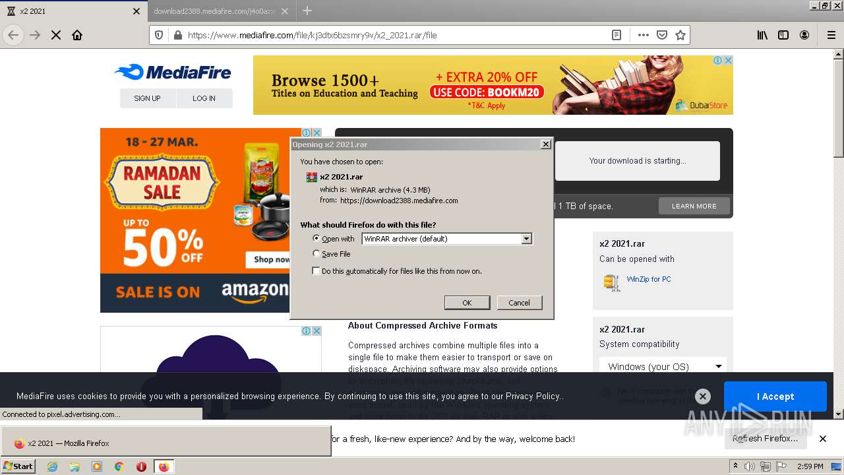Viewport: 844px width, 475px height.
Task: Close the lower cloud ad X icon
Action: pyautogui.click(x=316, y=331)
